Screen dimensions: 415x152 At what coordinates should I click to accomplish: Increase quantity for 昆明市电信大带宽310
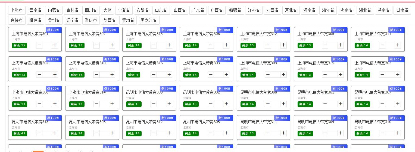398,133
